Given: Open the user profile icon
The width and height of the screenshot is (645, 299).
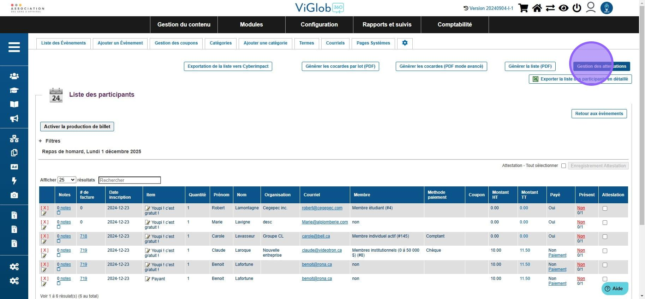Looking at the screenshot, I should (x=591, y=7).
